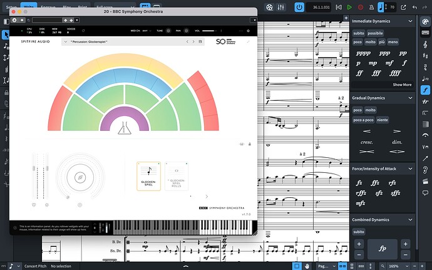Collapse the Force/Intensity of Attack section

(410, 169)
